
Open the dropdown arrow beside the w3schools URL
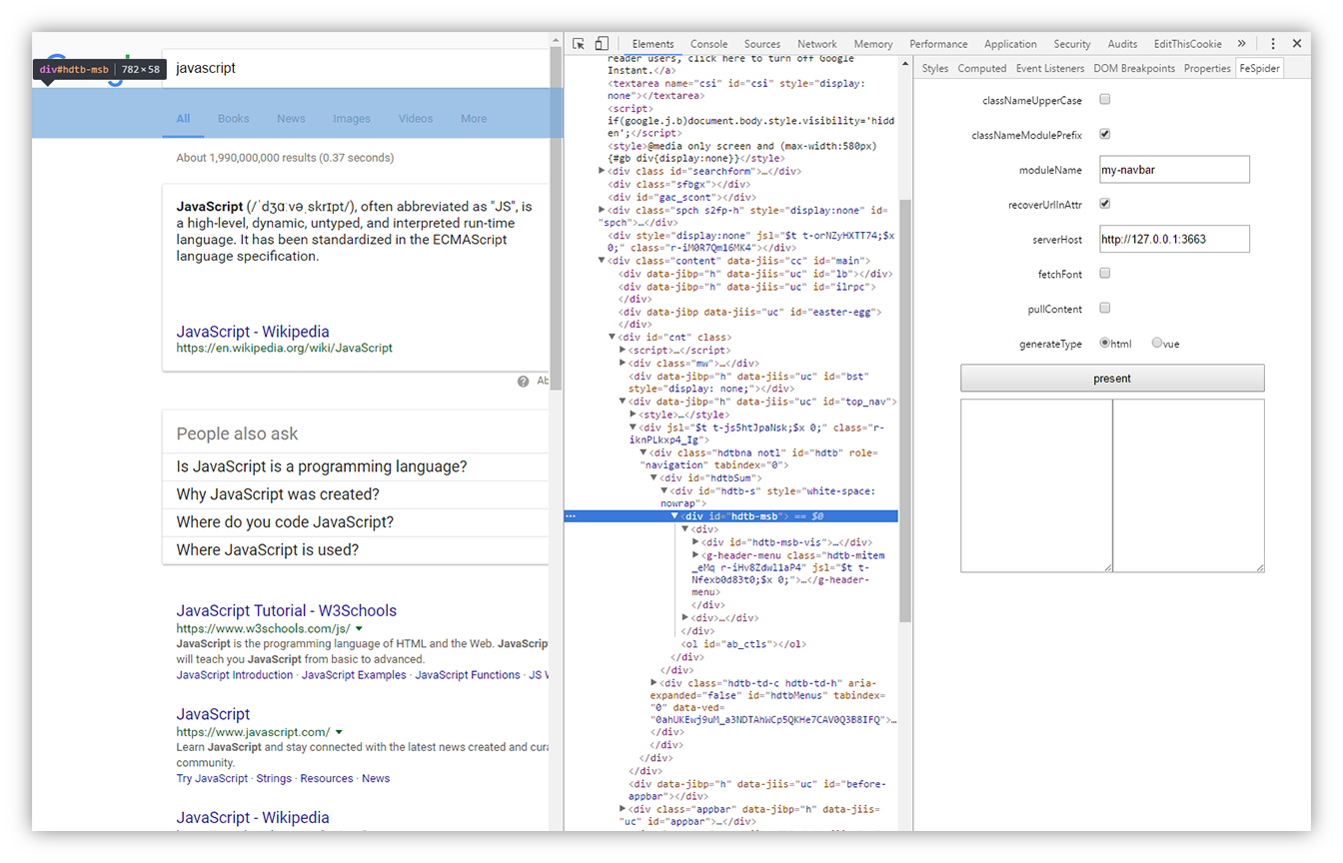click(358, 629)
